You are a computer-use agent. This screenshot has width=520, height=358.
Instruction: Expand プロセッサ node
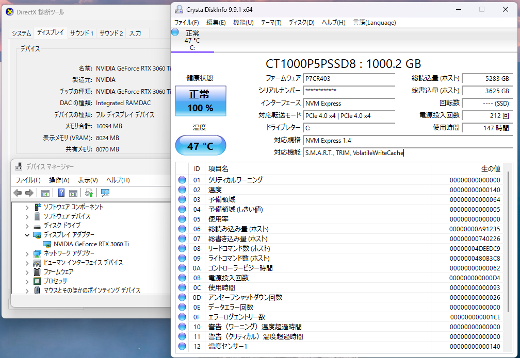27,282
